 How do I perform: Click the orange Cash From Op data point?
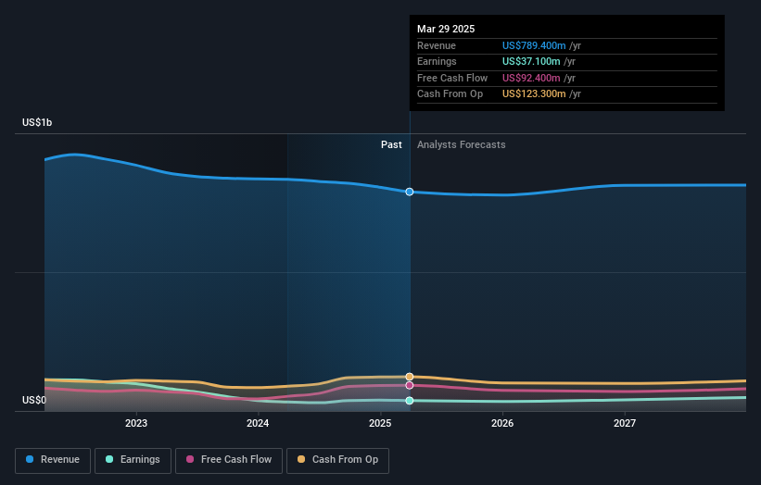[x=410, y=377]
